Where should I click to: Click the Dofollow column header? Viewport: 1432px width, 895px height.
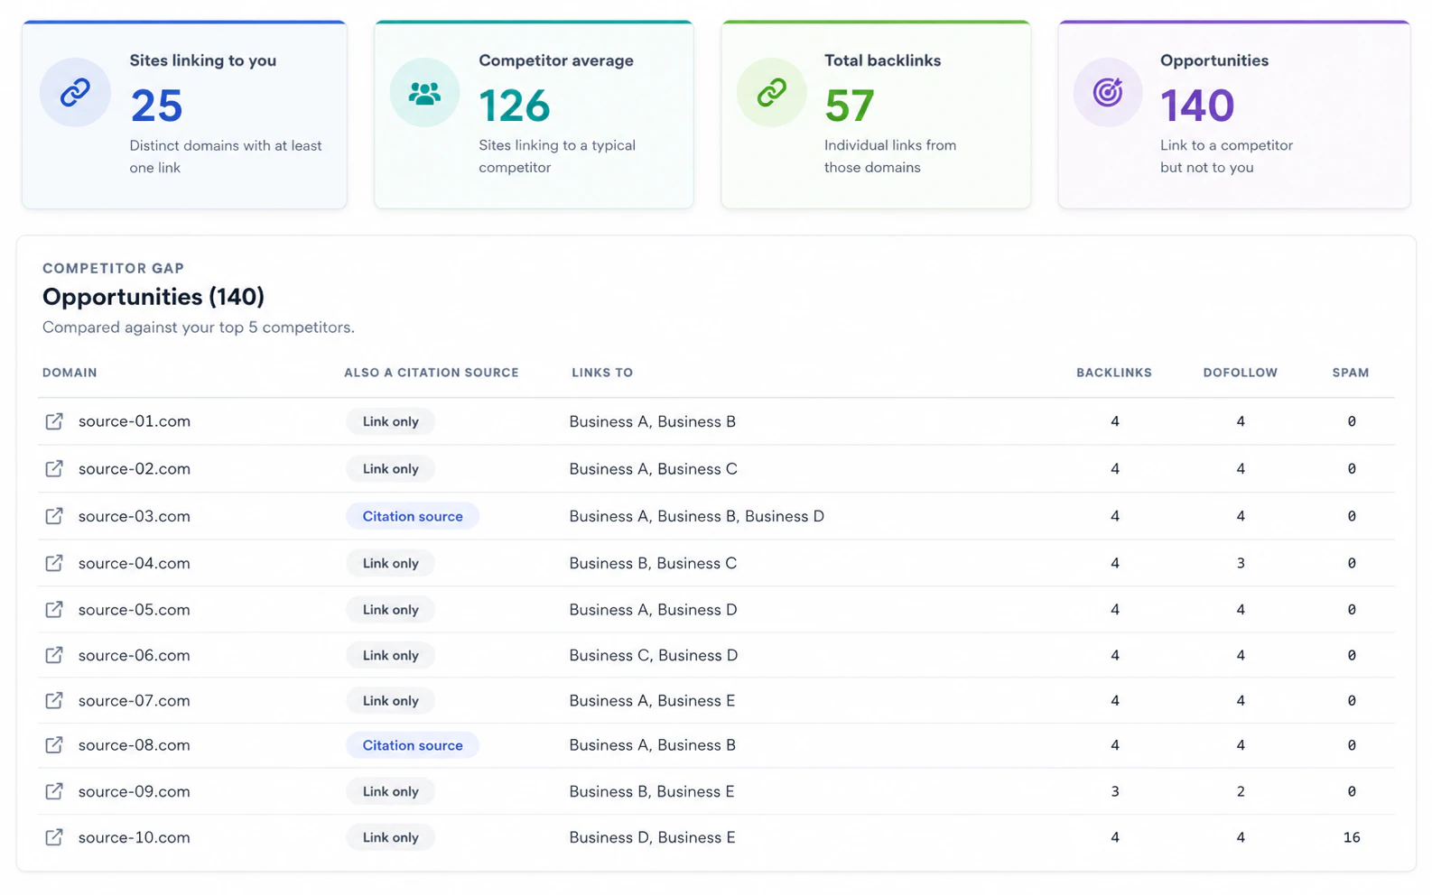click(x=1241, y=373)
